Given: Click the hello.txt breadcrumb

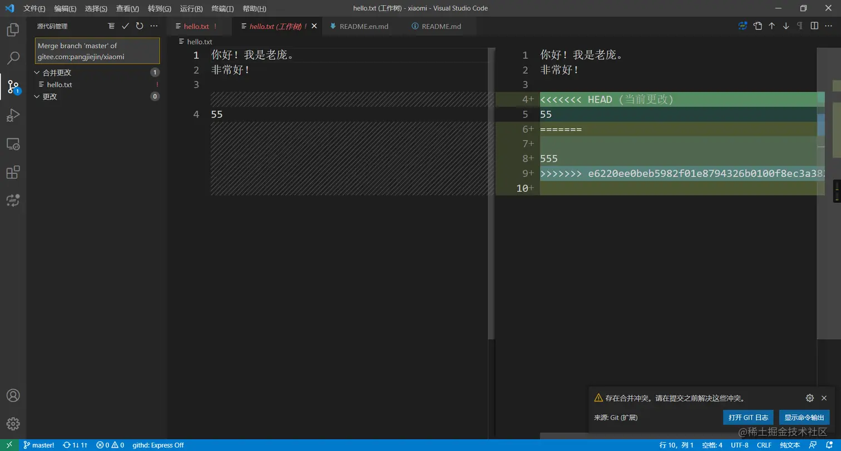Looking at the screenshot, I should 195,42.
